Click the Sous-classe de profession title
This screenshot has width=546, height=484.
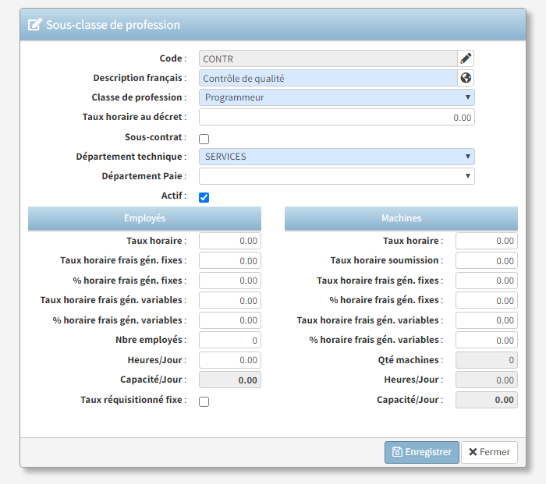coord(113,25)
